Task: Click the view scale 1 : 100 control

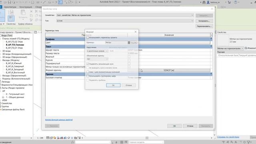Action: (40, 138)
